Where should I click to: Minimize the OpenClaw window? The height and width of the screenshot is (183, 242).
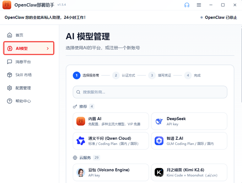coord(211,5)
